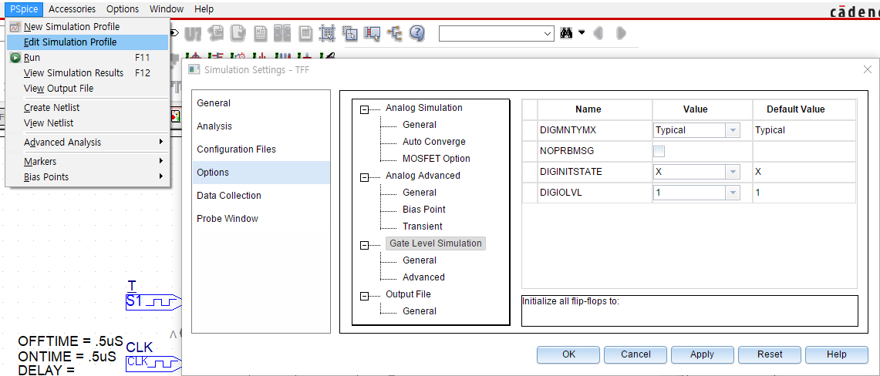This screenshot has height=376, width=880.
Task: Open the Project Manager hierarchy icon
Action: point(395,34)
